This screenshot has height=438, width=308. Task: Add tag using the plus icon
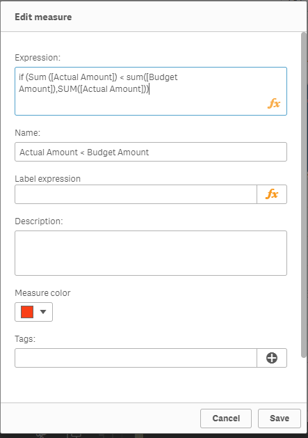click(x=272, y=358)
